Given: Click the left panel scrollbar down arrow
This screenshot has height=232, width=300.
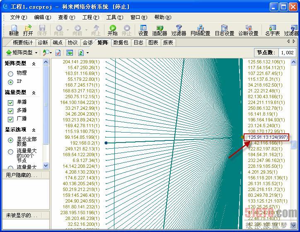Looking at the screenshot, I should click(x=46, y=165).
